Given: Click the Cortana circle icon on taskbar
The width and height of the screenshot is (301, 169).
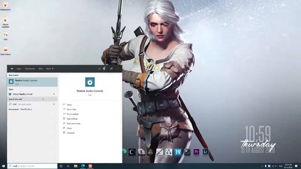Looking at the screenshot, I should (61, 166).
